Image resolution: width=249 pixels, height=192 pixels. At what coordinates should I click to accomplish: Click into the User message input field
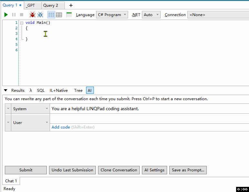coord(148,119)
